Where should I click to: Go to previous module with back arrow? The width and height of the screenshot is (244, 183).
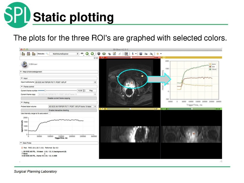coord(87,54)
